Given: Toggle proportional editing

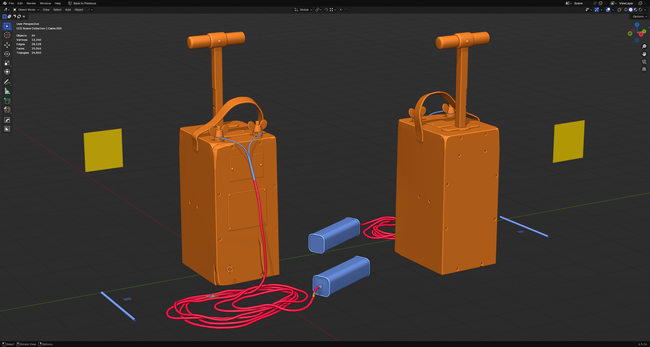Looking at the screenshot, I should [341, 10].
